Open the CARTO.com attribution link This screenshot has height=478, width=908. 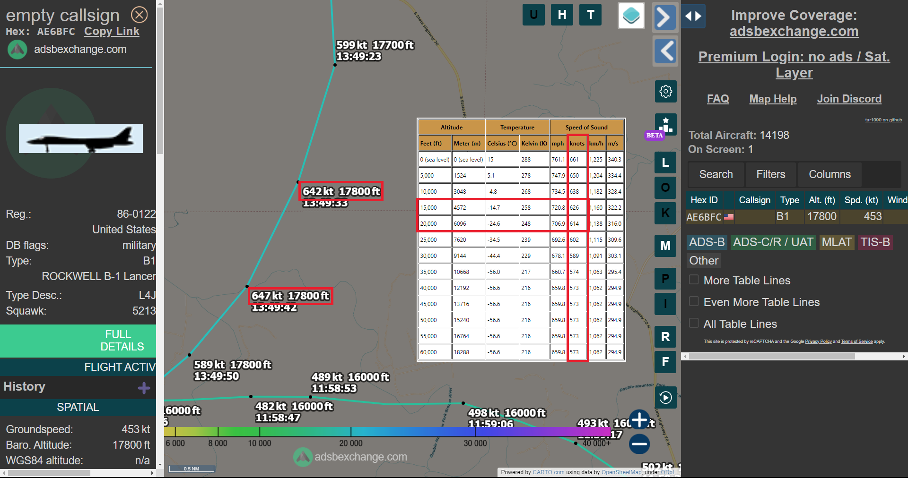click(x=548, y=472)
